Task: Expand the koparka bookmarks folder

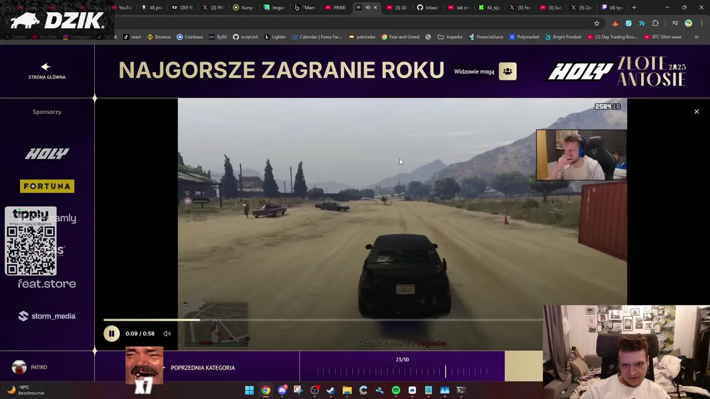Action: [x=450, y=37]
